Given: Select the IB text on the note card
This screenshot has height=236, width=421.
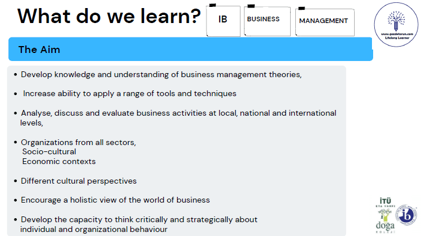Looking at the screenshot, I should point(223,20).
